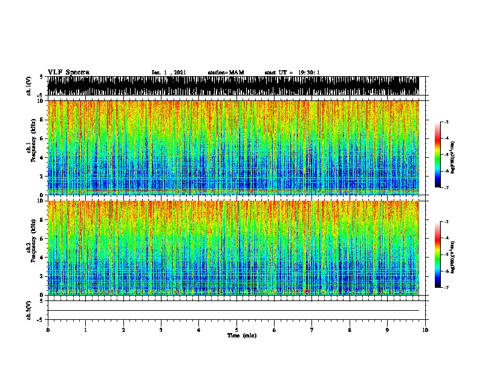
Task: Click the "5" minute tick label
Action: (x=236, y=330)
